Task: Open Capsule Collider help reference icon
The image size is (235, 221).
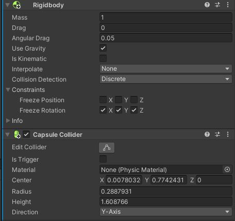Action: pos(207,134)
